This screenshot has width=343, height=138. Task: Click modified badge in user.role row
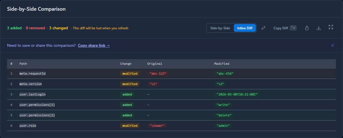click(x=130, y=126)
